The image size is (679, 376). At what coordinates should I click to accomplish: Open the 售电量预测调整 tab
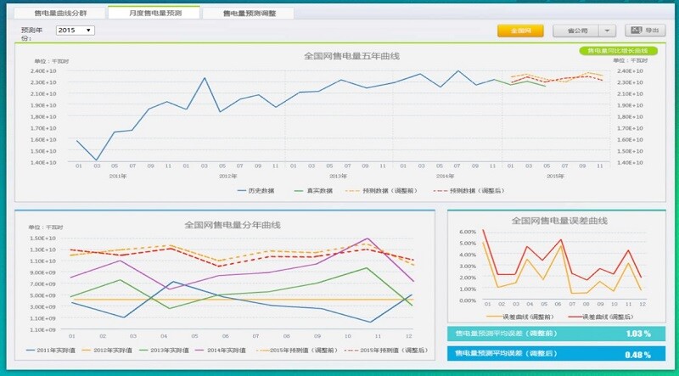pos(248,14)
